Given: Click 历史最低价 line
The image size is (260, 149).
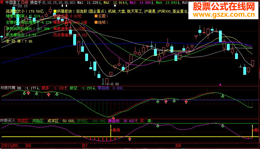Looking at the screenshot, I should click(x=21, y=35).
